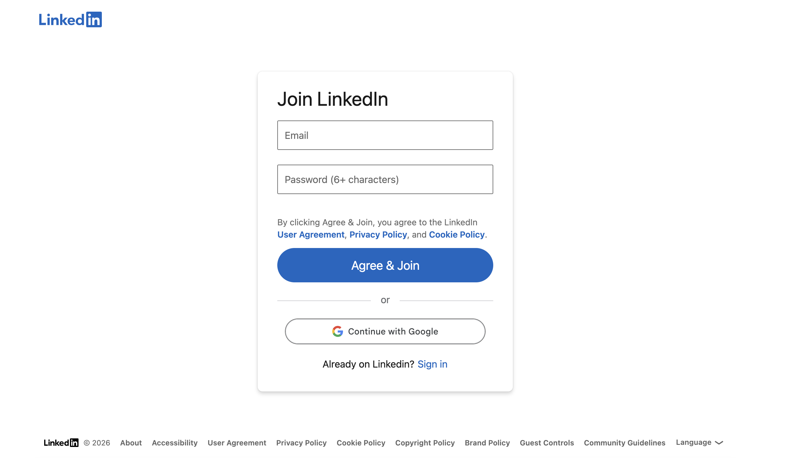The height and width of the screenshot is (458, 792).
Task: Open the Accessibility footer link
Action: [x=175, y=443]
